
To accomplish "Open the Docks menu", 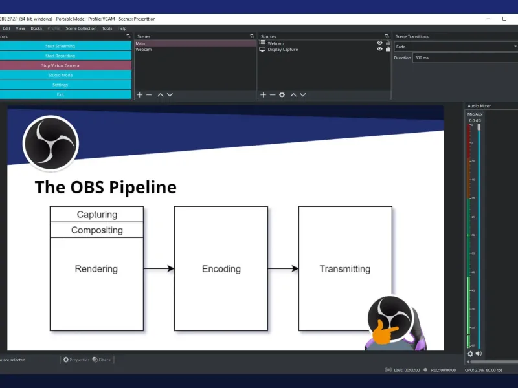I will (36, 28).
